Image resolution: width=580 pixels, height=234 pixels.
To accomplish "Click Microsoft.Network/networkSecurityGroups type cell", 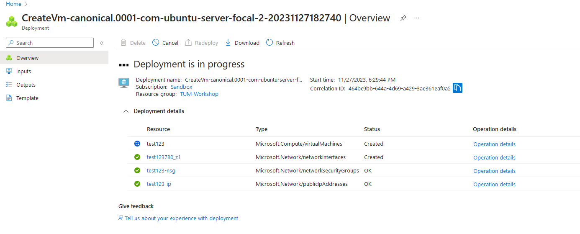I will [308, 171].
